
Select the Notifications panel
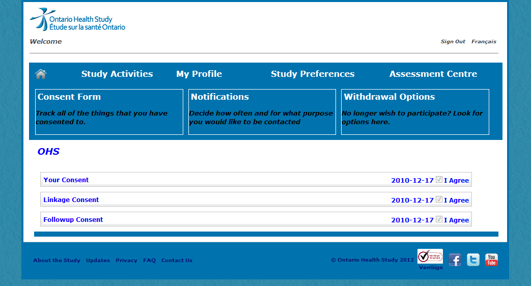tap(262, 112)
